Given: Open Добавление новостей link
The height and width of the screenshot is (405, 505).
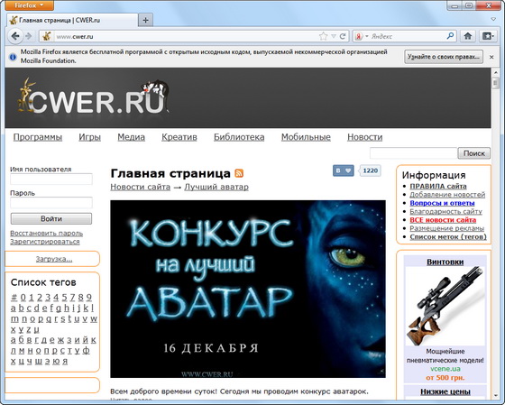Looking at the screenshot, I should pos(447,195).
